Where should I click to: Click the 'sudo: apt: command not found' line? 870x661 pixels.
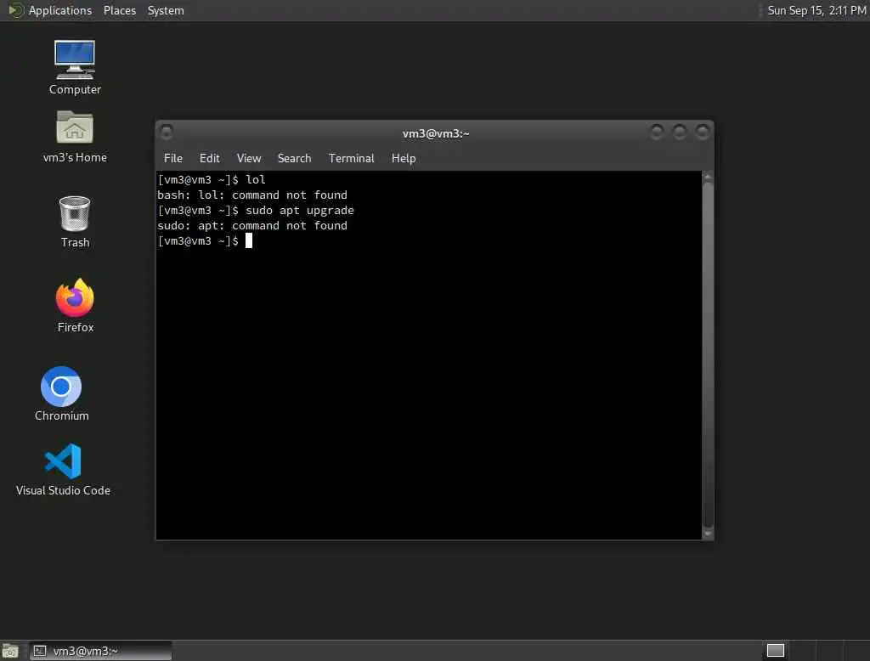pos(252,225)
